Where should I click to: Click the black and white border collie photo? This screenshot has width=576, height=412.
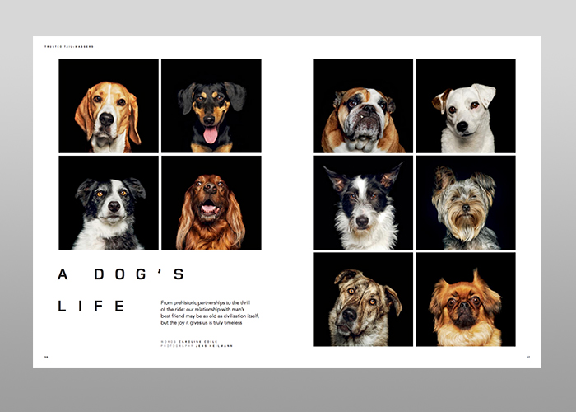[x=109, y=203]
